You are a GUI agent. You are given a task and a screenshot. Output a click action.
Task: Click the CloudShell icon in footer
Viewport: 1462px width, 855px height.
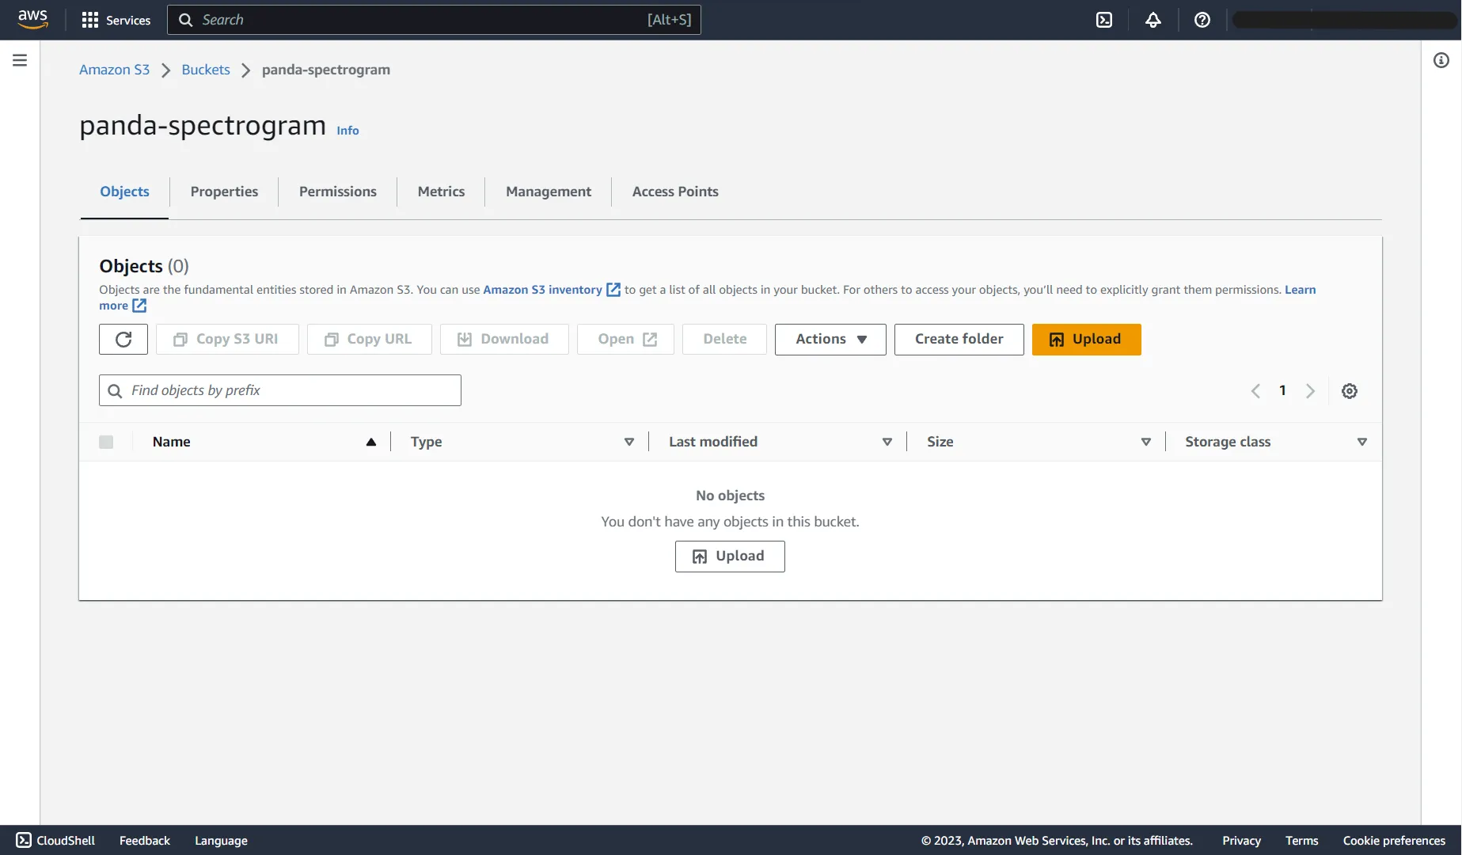tap(24, 840)
